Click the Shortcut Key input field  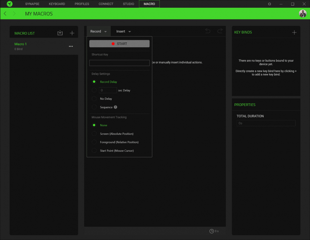120,63
